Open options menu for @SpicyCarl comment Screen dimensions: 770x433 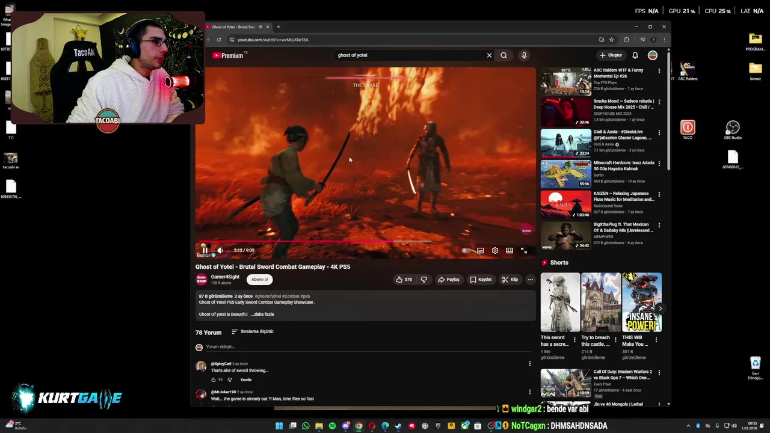(530, 364)
